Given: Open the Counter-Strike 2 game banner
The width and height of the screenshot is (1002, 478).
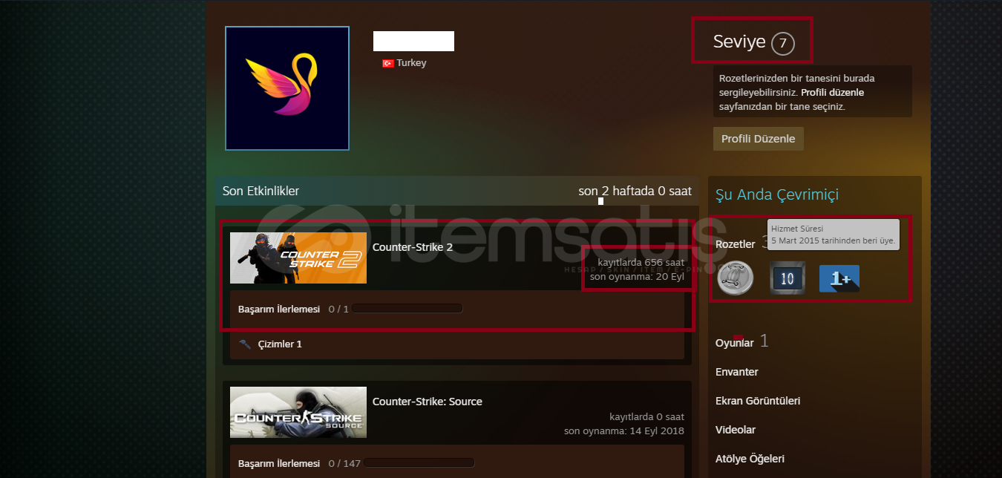Looking at the screenshot, I should click(298, 258).
